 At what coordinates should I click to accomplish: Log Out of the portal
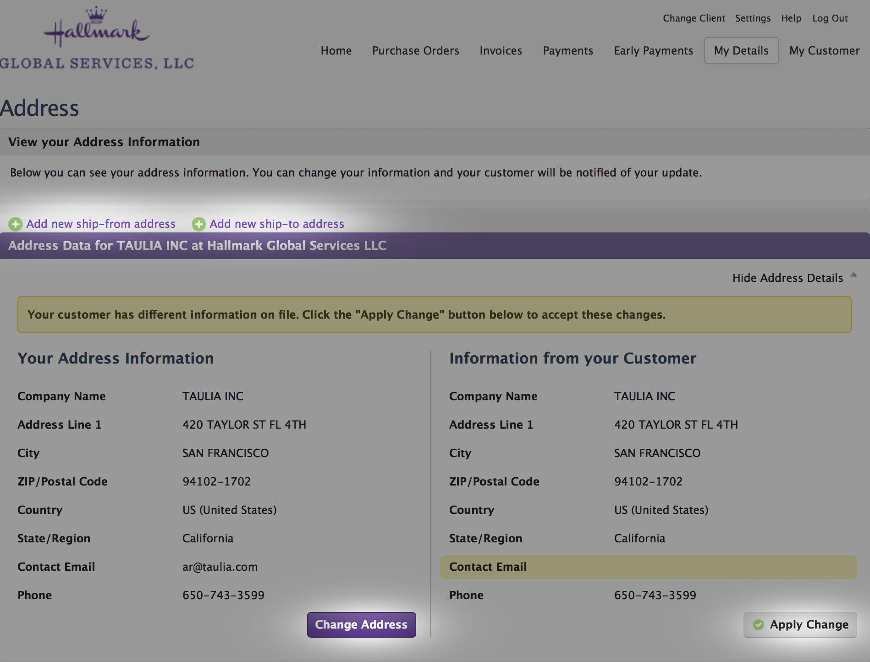[x=830, y=18]
